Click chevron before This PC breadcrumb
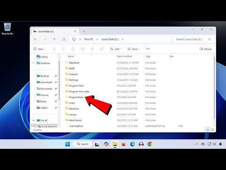The height and width of the screenshot is (170, 226). [80, 39]
